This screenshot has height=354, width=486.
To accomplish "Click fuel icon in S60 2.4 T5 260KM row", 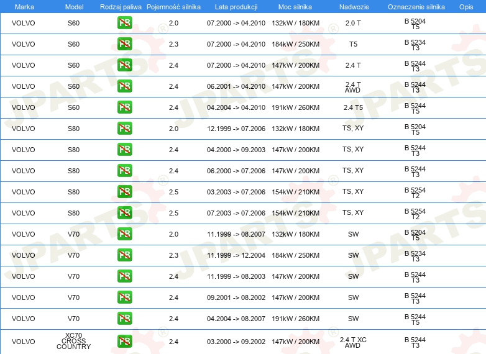I will (x=124, y=107).
